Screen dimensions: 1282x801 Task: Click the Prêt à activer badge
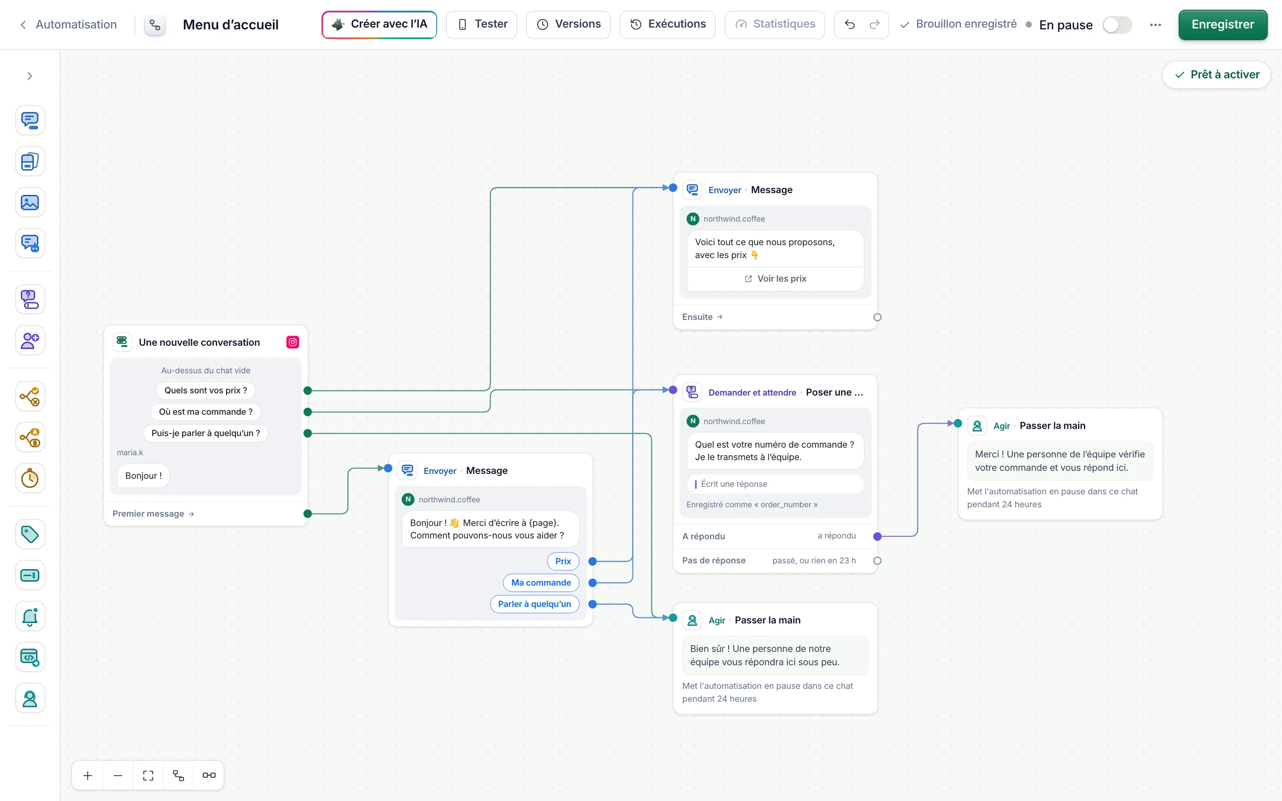click(x=1217, y=75)
